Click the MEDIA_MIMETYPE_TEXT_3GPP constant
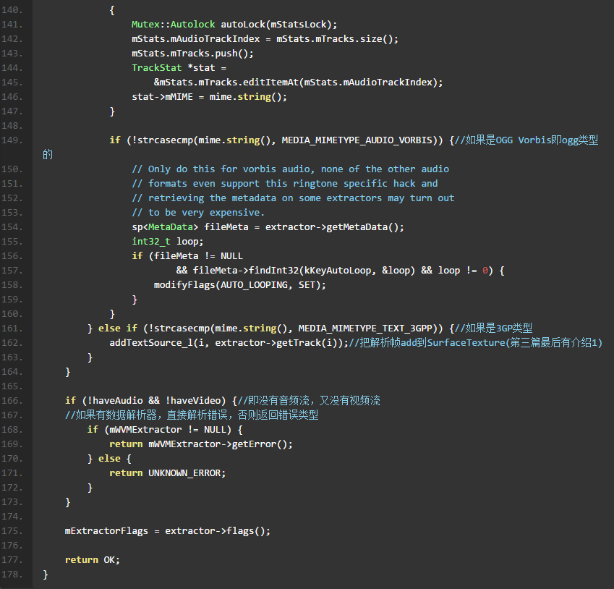Image resolution: width=614 pixels, height=589 pixels. tap(367, 329)
